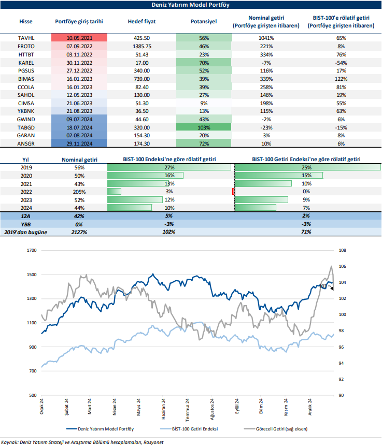Click the Potansiyel column header
This screenshot has width=382, height=446.
pyautogui.click(x=204, y=22)
